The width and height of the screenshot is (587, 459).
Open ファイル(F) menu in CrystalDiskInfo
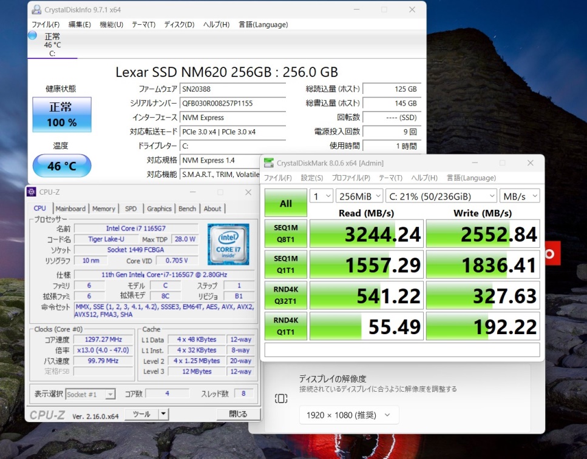tap(46, 24)
